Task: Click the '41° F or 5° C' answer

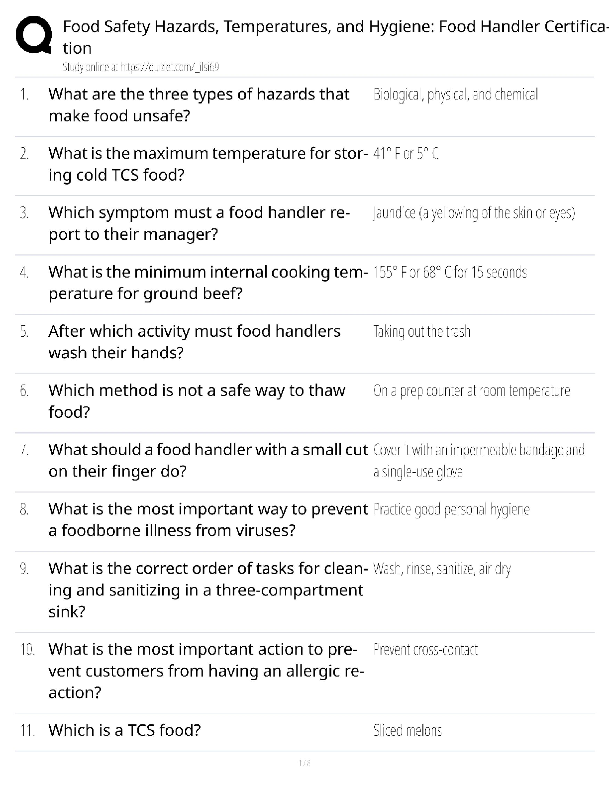Action: point(406,154)
